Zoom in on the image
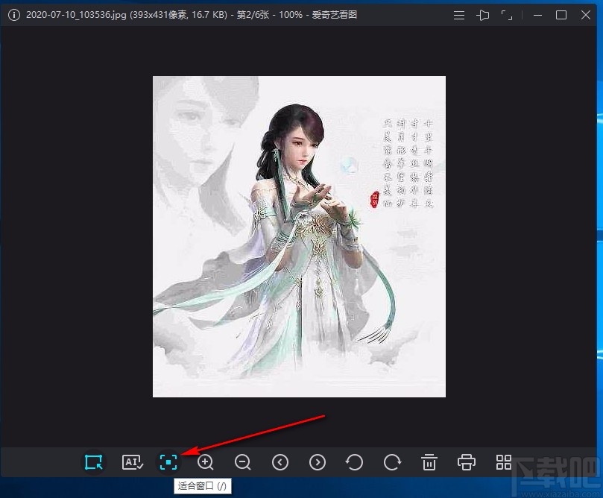 point(205,462)
